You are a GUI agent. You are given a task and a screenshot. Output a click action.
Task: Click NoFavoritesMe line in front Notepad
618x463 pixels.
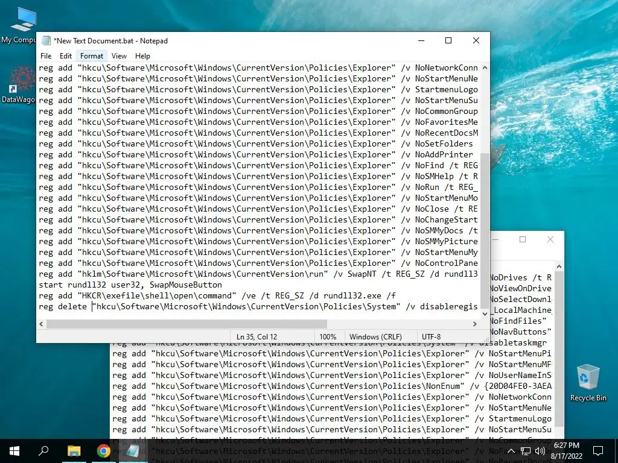(x=258, y=122)
